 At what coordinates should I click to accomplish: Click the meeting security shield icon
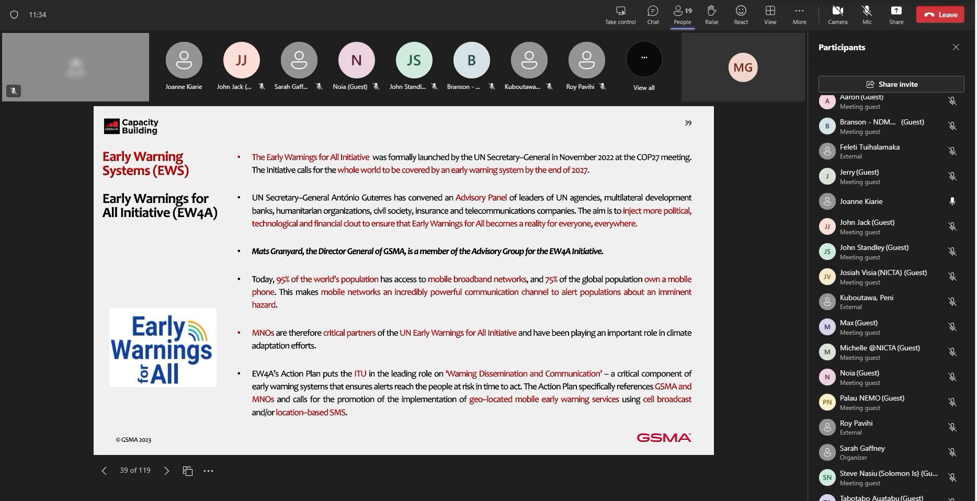(x=14, y=15)
